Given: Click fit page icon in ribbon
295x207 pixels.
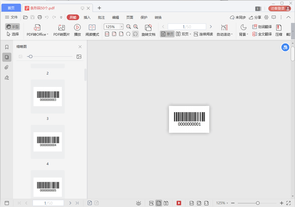Looking at the screenshot, I should pos(114,34).
